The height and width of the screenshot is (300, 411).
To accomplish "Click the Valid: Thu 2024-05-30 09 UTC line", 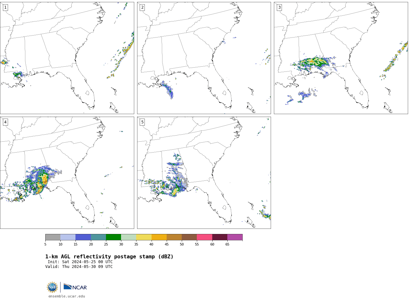I will [x=79, y=267].
